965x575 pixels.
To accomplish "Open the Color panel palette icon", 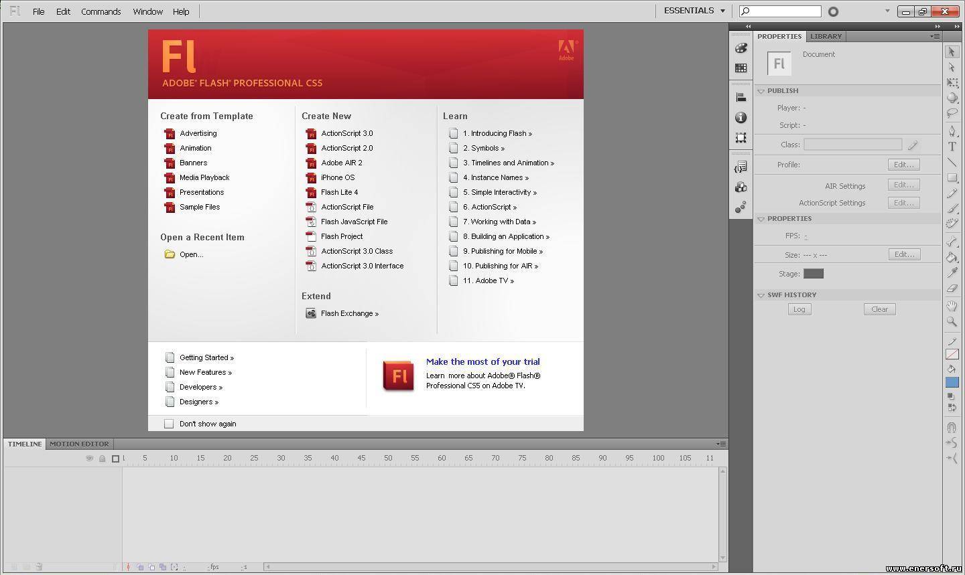I will click(x=741, y=48).
